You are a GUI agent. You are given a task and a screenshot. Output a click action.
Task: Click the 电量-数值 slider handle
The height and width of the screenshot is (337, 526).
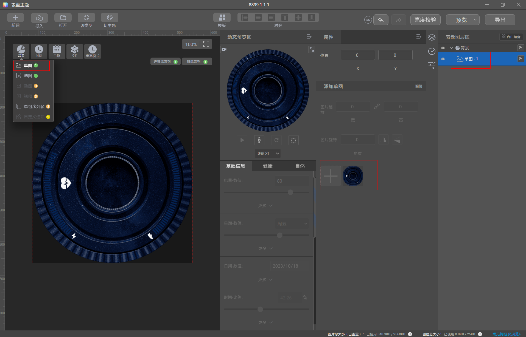click(290, 192)
